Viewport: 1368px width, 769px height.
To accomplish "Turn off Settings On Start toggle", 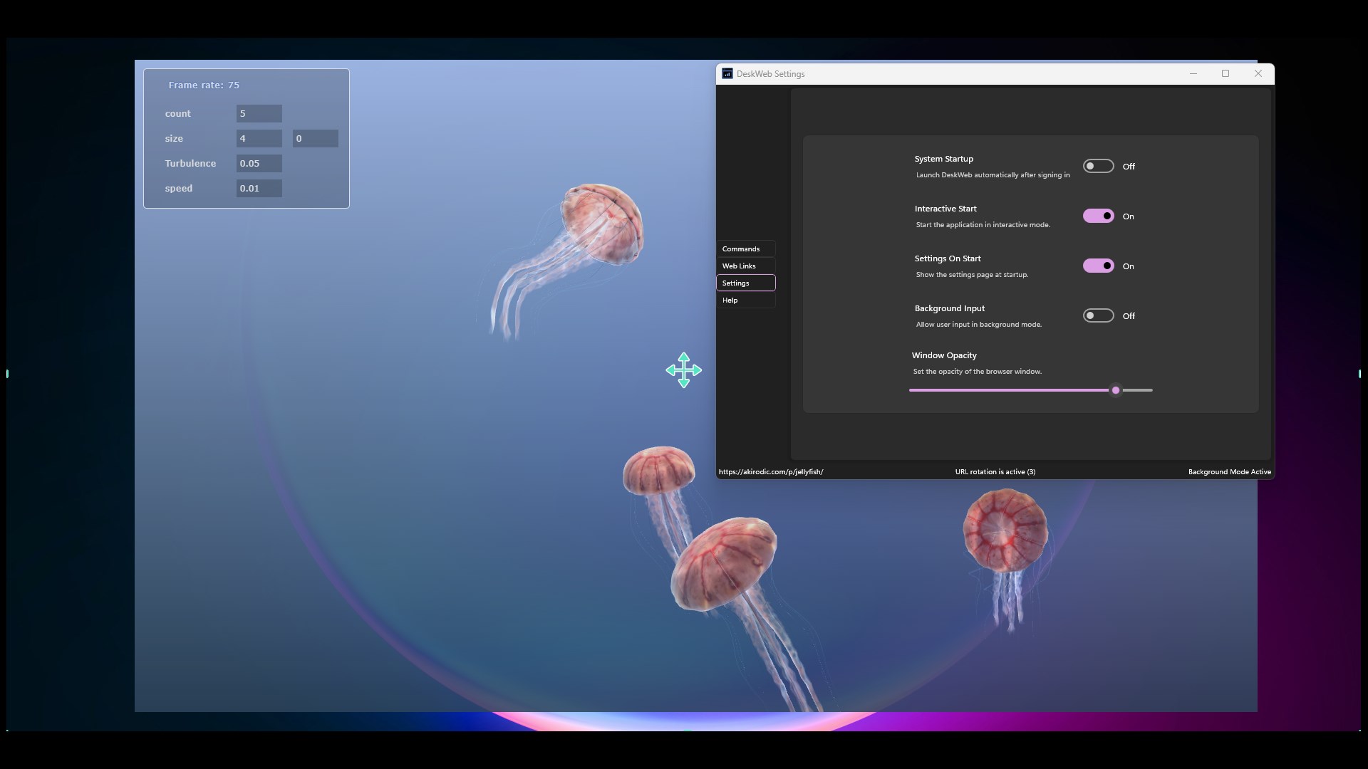I will tap(1098, 266).
